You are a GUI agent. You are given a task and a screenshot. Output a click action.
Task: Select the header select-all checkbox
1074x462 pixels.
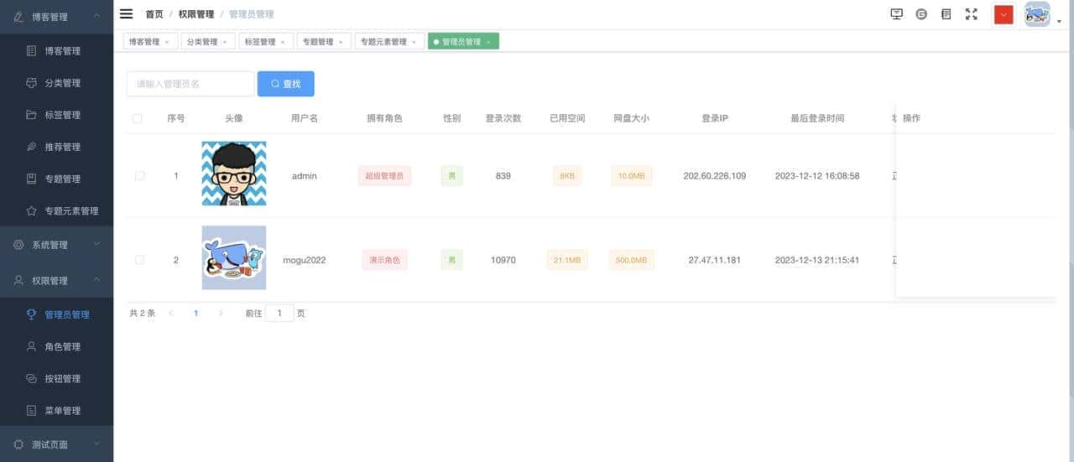pos(138,118)
